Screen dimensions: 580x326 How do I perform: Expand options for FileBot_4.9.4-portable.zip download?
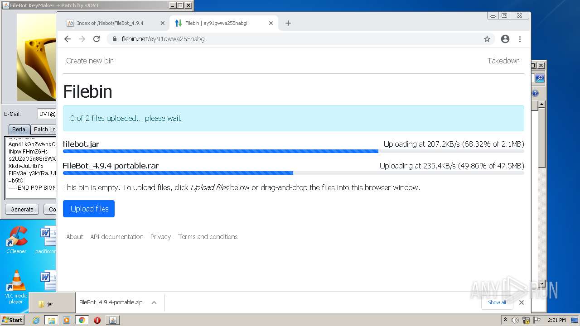pos(154,302)
